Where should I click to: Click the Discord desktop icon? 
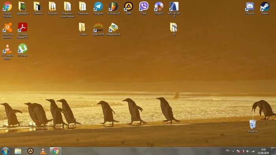(250, 8)
